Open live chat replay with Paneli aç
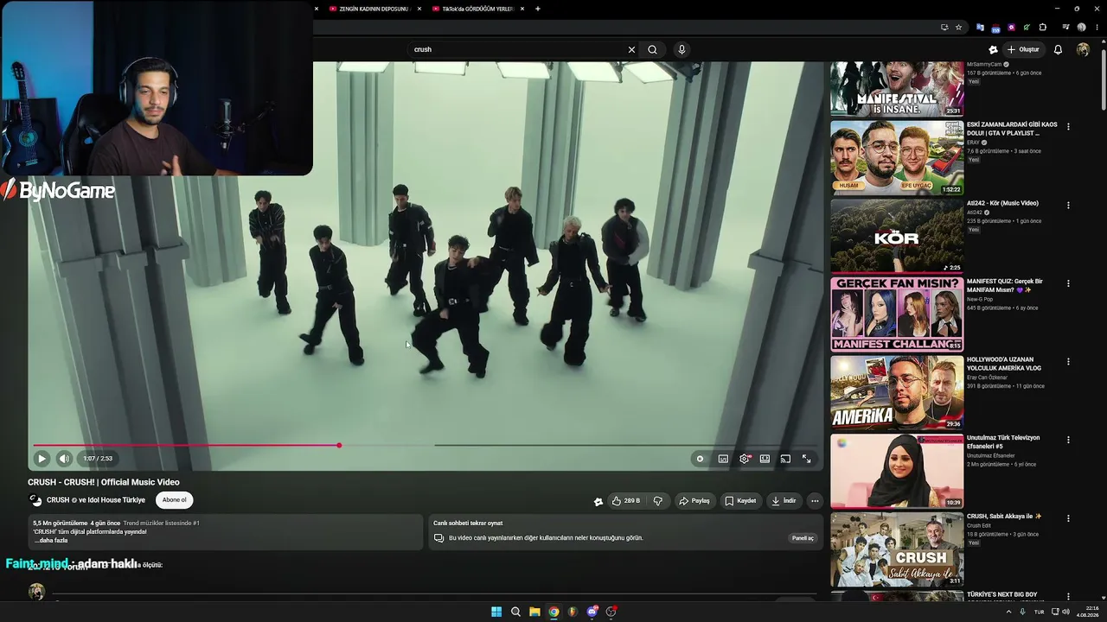This screenshot has height=622, width=1107. [x=803, y=538]
